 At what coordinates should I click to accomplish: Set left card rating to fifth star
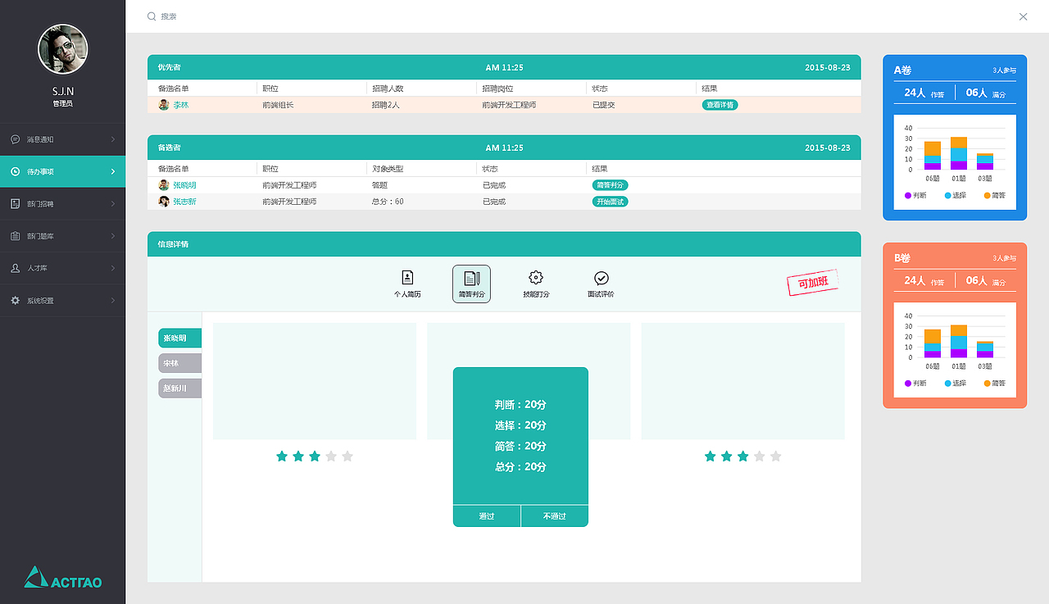point(347,456)
